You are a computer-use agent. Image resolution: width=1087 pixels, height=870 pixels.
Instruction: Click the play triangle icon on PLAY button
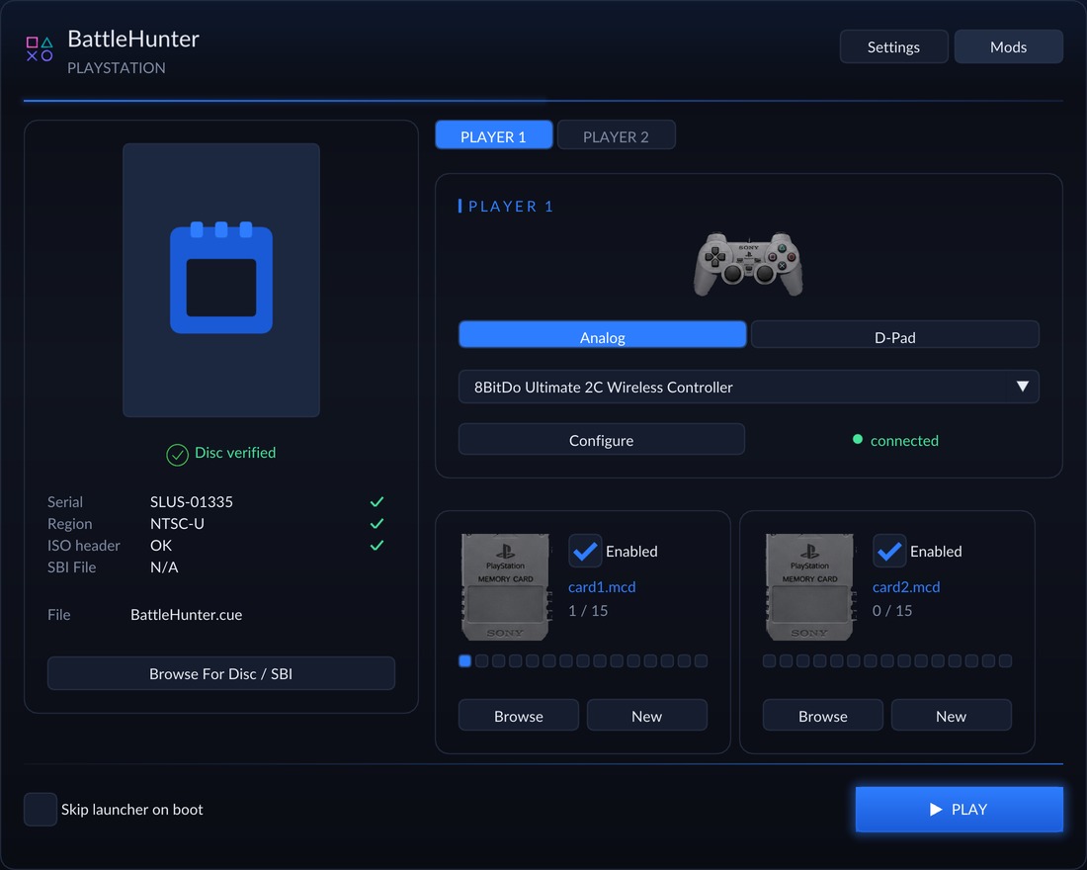coord(936,809)
